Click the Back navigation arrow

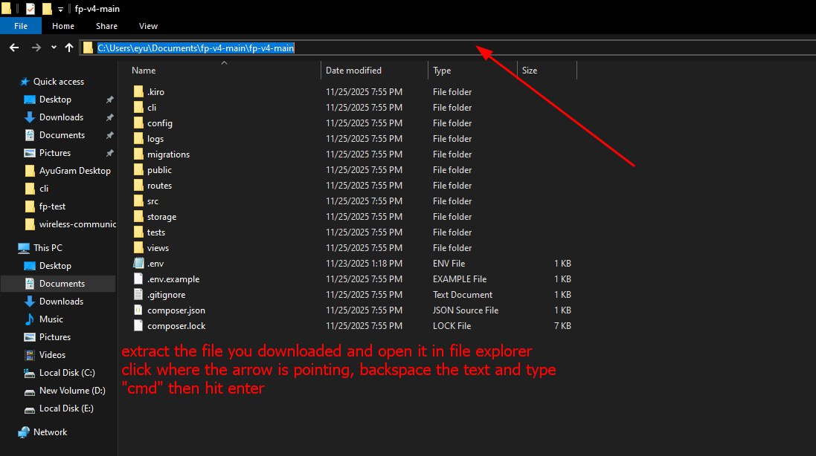(14, 48)
